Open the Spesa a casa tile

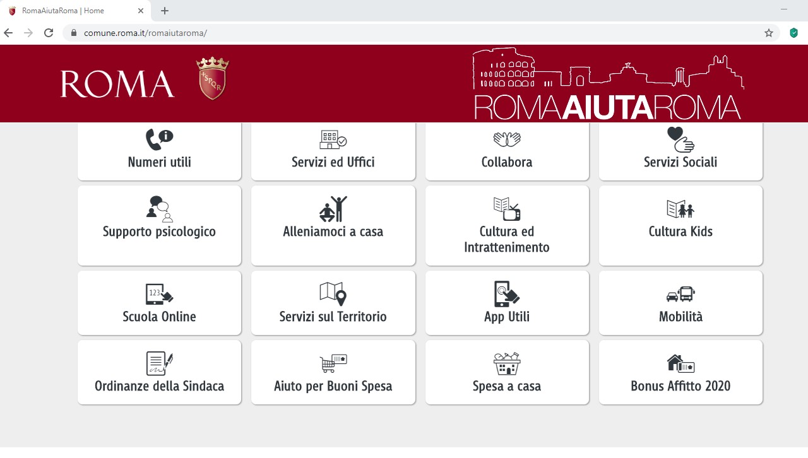pos(507,372)
